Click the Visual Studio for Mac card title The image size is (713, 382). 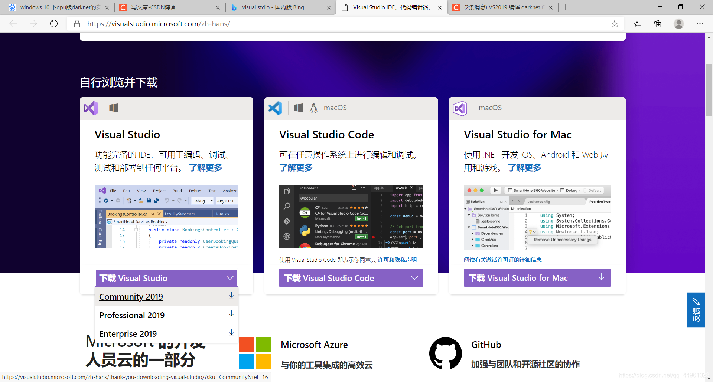click(x=518, y=135)
